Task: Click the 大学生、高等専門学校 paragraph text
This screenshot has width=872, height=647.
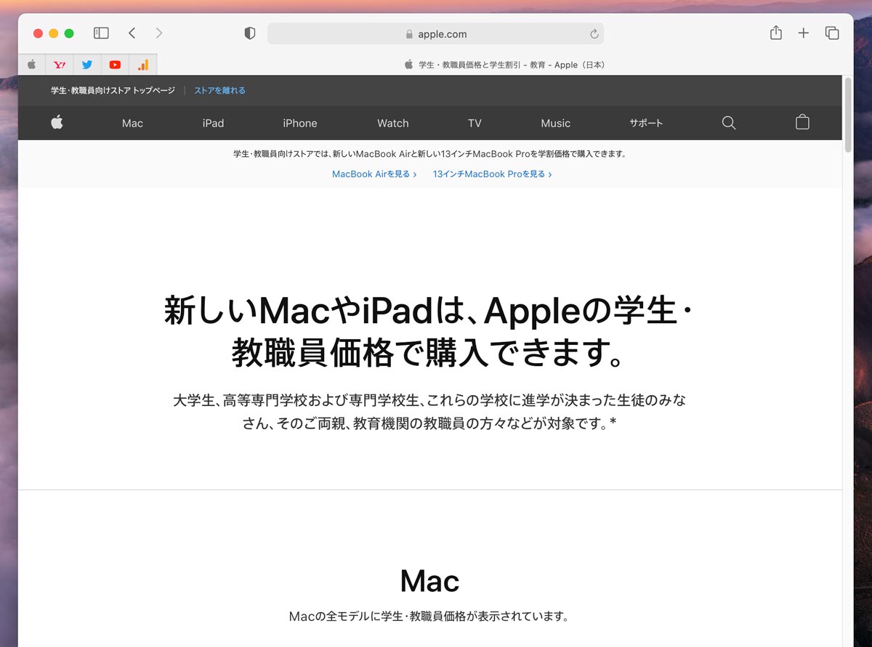Action: pyautogui.click(x=429, y=412)
